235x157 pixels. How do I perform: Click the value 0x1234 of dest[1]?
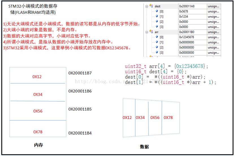point(184,17)
